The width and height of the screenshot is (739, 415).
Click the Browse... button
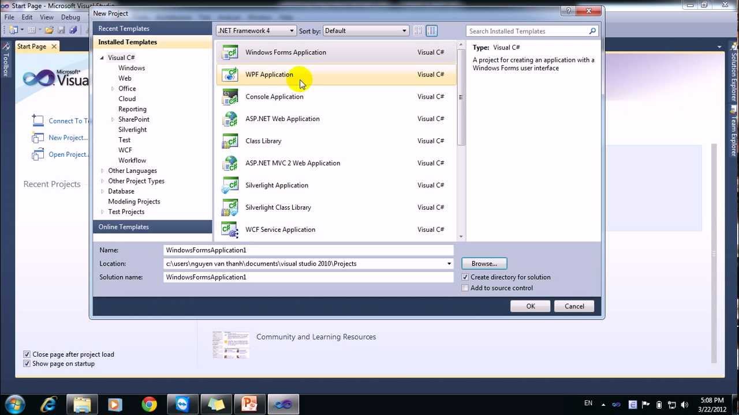pyautogui.click(x=484, y=264)
